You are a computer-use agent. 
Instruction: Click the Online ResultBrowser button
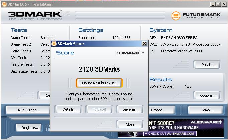[x=99, y=83]
